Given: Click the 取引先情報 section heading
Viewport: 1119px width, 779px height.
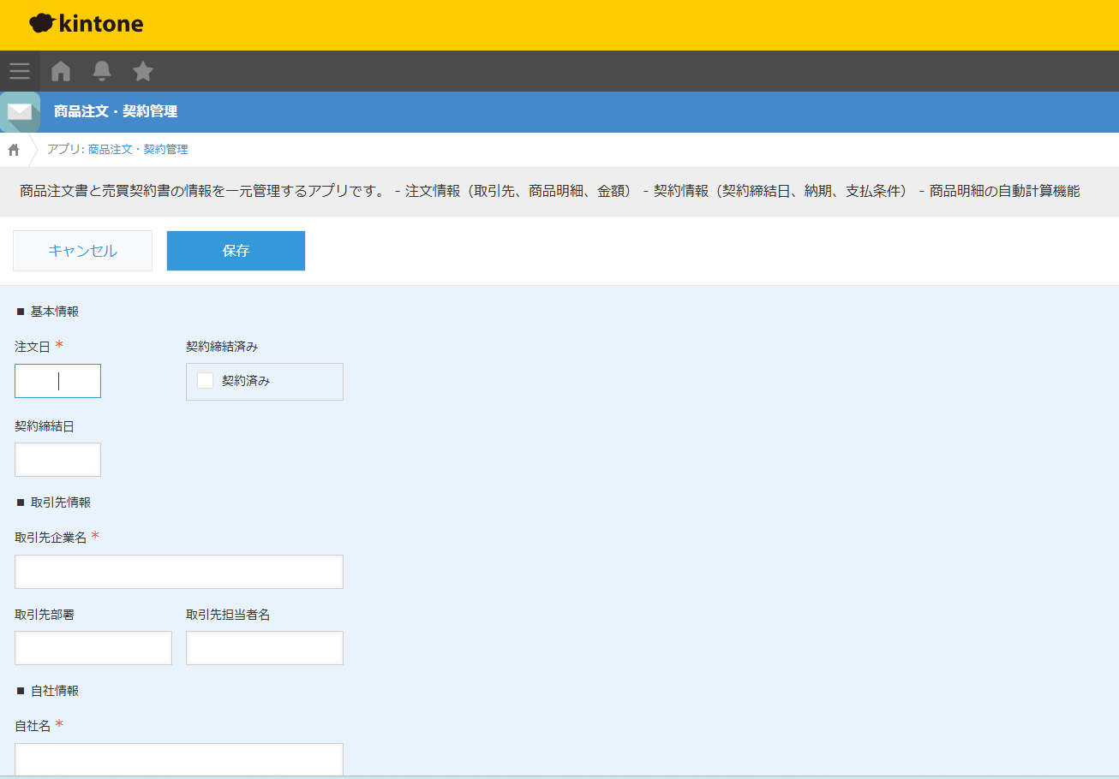Looking at the screenshot, I should pyautogui.click(x=54, y=502).
